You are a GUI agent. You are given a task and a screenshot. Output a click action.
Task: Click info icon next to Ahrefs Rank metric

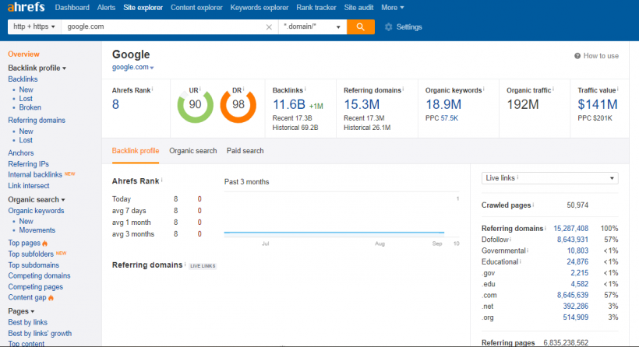pyautogui.click(x=153, y=89)
